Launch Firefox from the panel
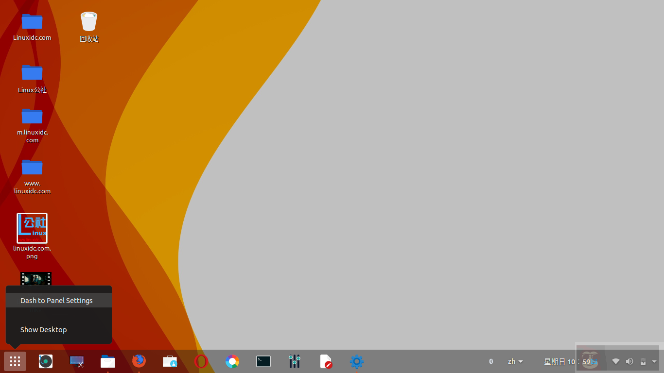 [x=139, y=361]
